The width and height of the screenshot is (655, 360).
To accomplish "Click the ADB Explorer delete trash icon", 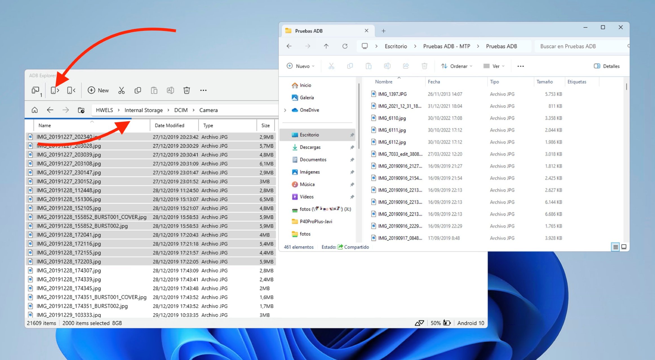I will click(186, 90).
